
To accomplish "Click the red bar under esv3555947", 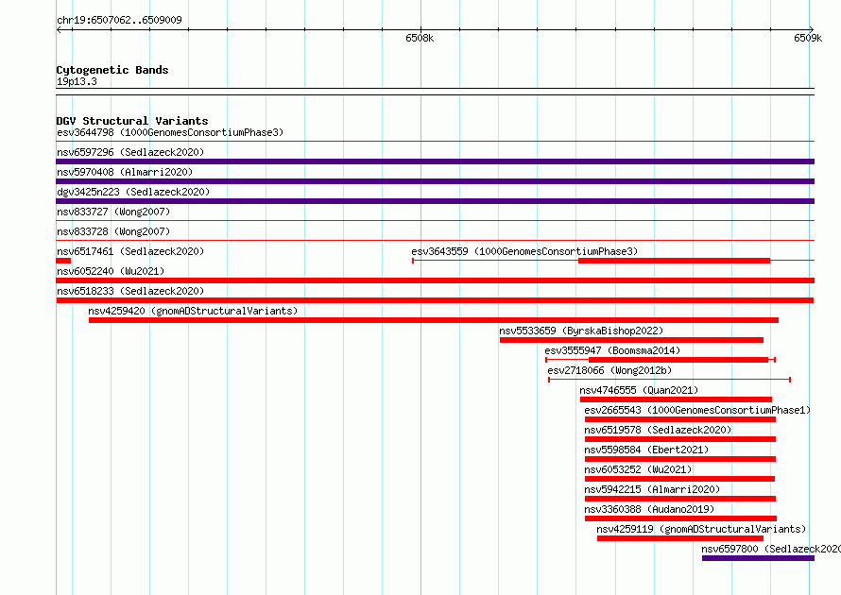I will (678, 360).
